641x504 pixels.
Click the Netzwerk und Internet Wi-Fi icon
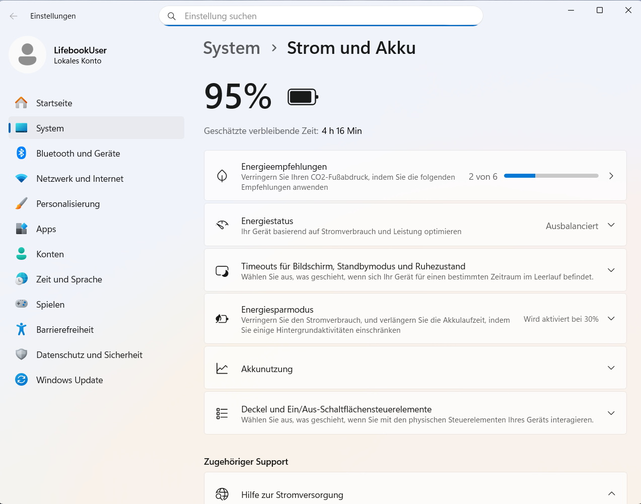point(21,178)
